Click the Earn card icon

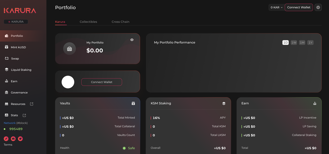(x=315, y=103)
